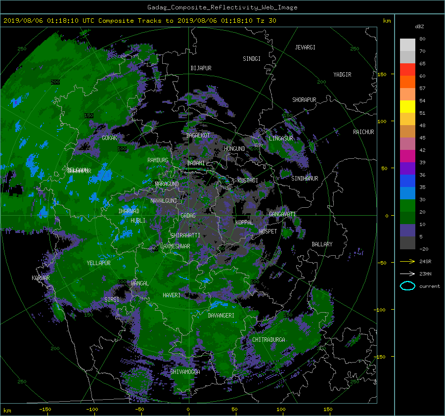Click the YELLAPUR city label
The image size is (445, 416).
98,263
